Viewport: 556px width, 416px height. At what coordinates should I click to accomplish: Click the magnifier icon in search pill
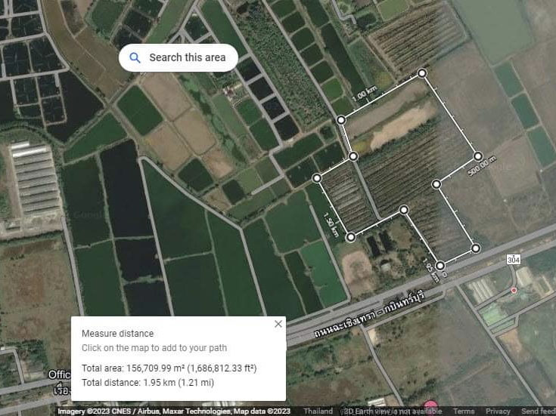point(135,57)
